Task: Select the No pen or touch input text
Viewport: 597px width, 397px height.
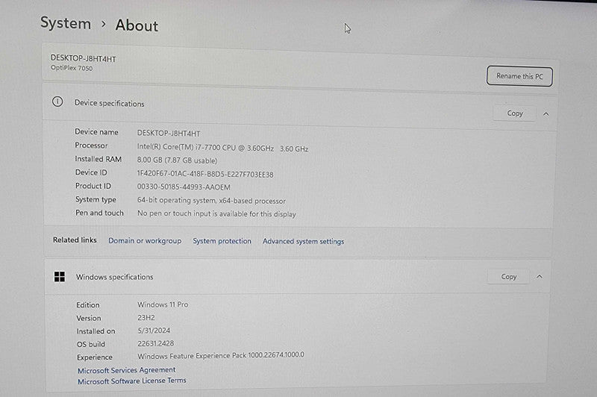Action: tap(216, 213)
